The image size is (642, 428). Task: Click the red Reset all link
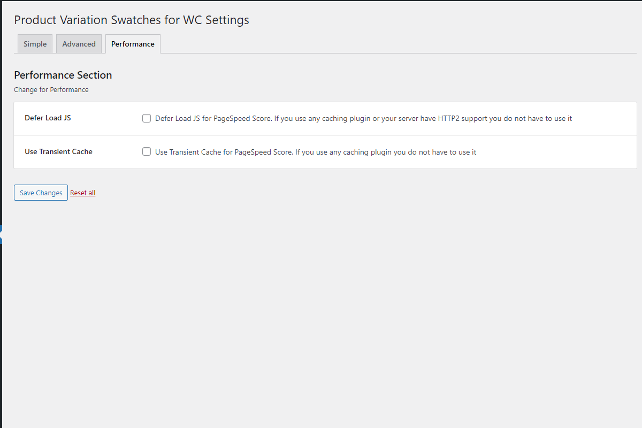(x=83, y=193)
